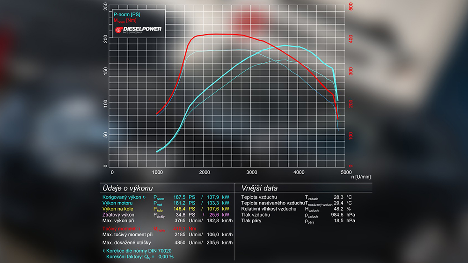The width and height of the screenshot is (468, 263).
Task: Select the 18,5 hPa vapor pressure value
Action: click(344, 221)
